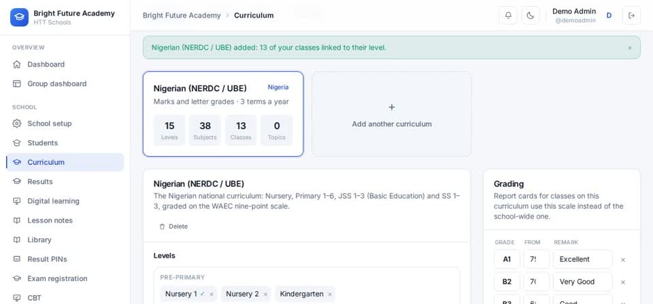Screen dimensions: 653x304
Task: Click the Library book icon
Action: [16, 240]
